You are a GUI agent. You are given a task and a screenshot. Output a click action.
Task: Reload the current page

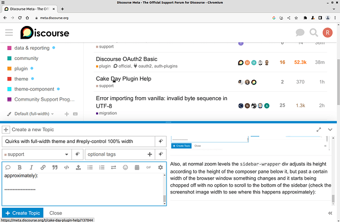(x=20, y=18)
